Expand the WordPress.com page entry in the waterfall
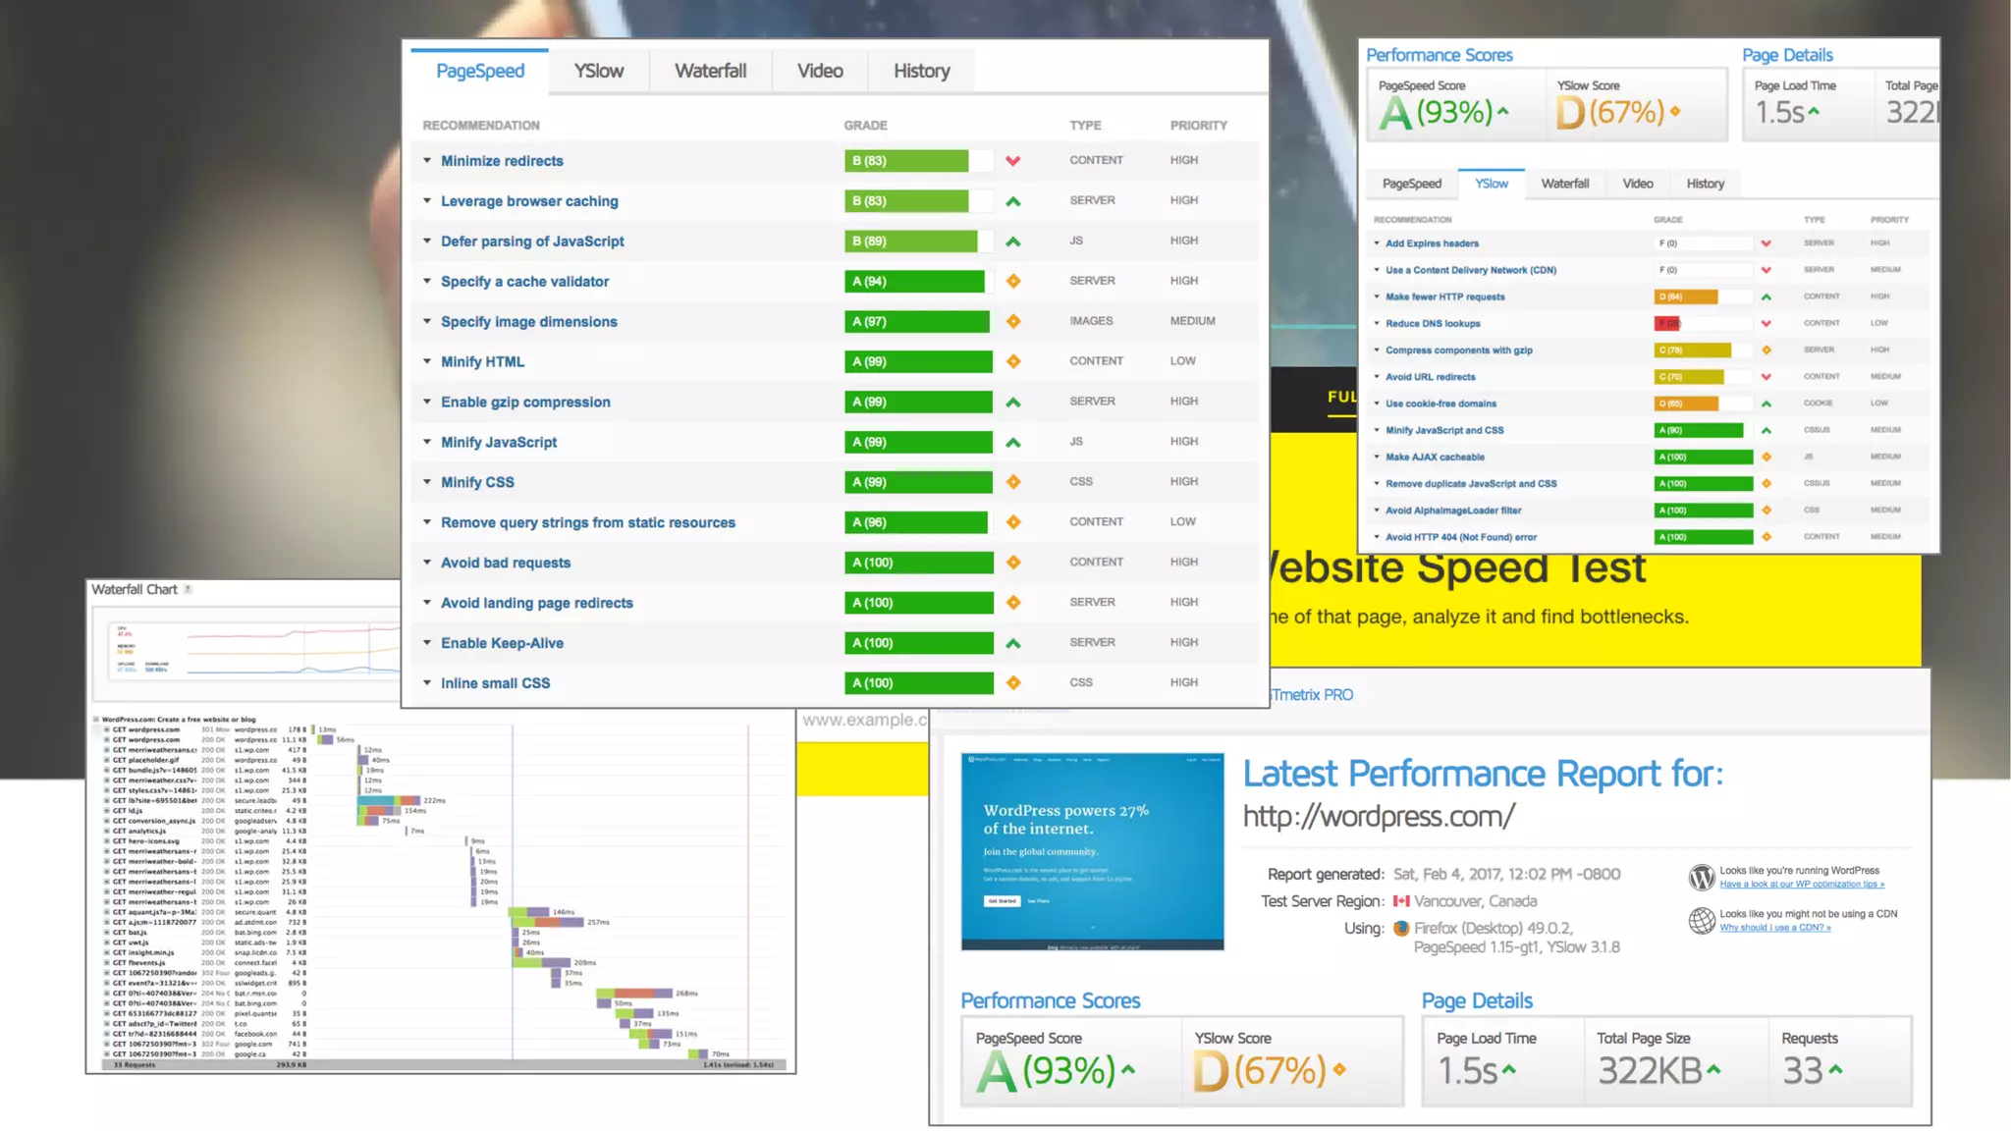Image resolution: width=2011 pixels, height=1131 pixels. tap(96, 719)
